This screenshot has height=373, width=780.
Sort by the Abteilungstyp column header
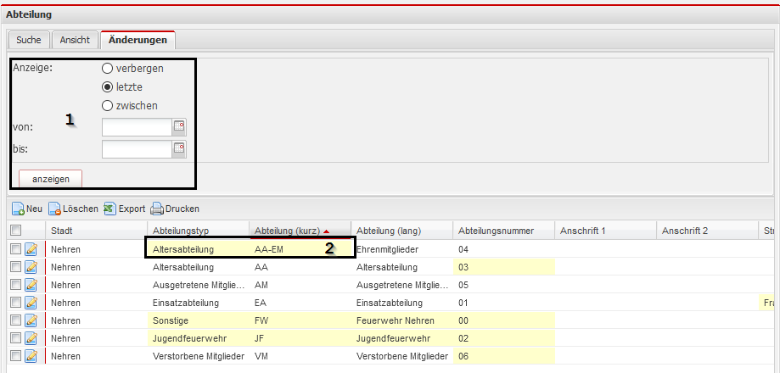pyautogui.click(x=181, y=231)
